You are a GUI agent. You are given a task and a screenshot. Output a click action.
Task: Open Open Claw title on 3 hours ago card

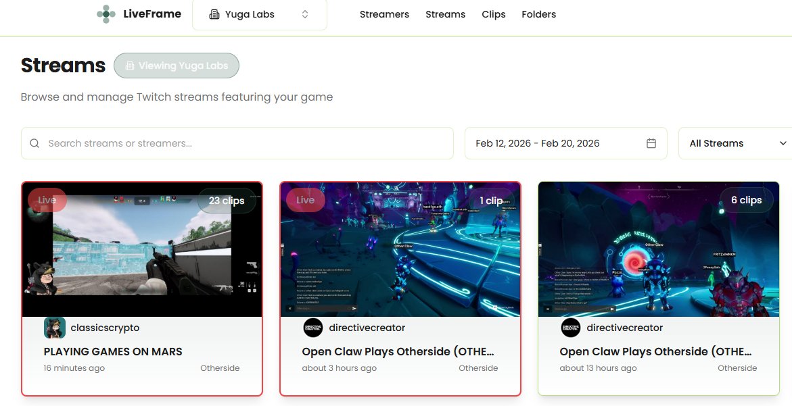pos(398,351)
